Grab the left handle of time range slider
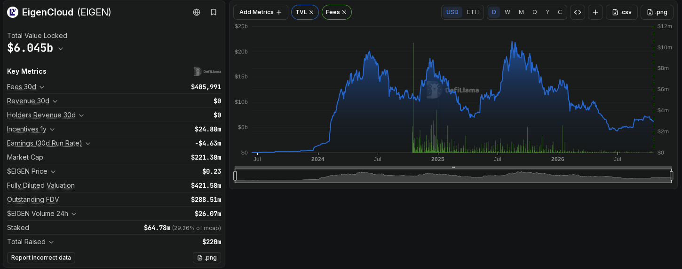The image size is (682, 269). click(x=235, y=176)
